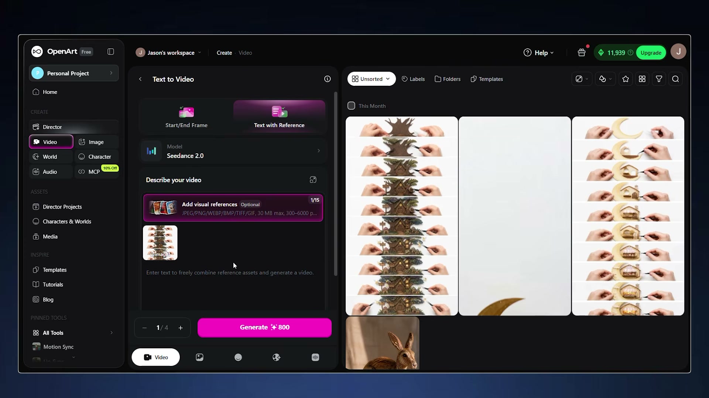Tick the This Month checkbox

click(x=351, y=106)
